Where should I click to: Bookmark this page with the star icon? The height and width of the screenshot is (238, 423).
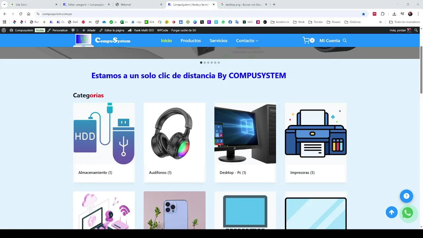tap(364, 14)
